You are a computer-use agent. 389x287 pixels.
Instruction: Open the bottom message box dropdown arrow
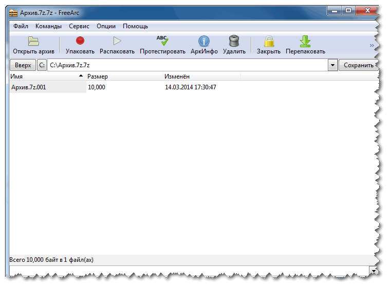[x=374, y=271]
